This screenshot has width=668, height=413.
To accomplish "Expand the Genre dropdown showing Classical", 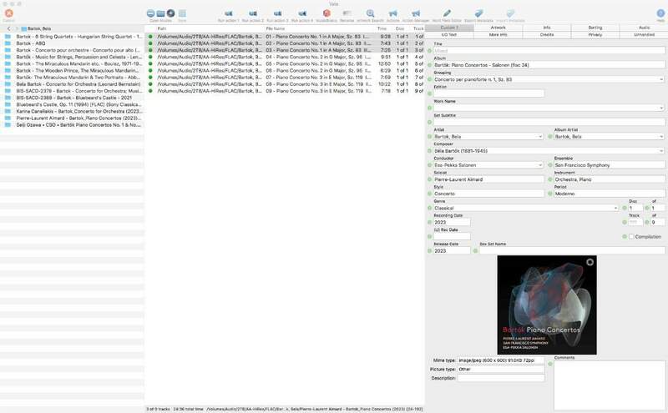I will [616, 207].
